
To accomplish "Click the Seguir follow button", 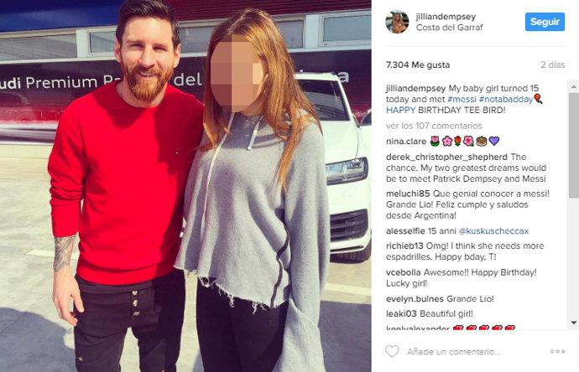I will click(545, 22).
